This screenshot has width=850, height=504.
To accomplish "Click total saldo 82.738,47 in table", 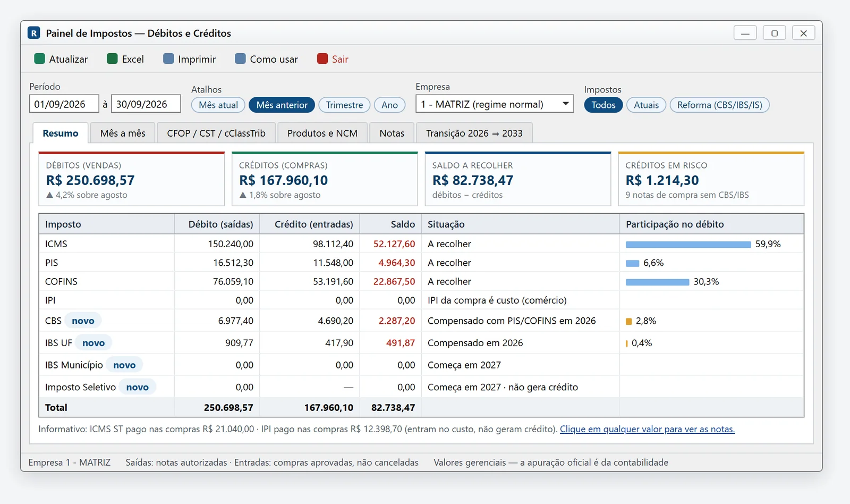I will tap(393, 408).
